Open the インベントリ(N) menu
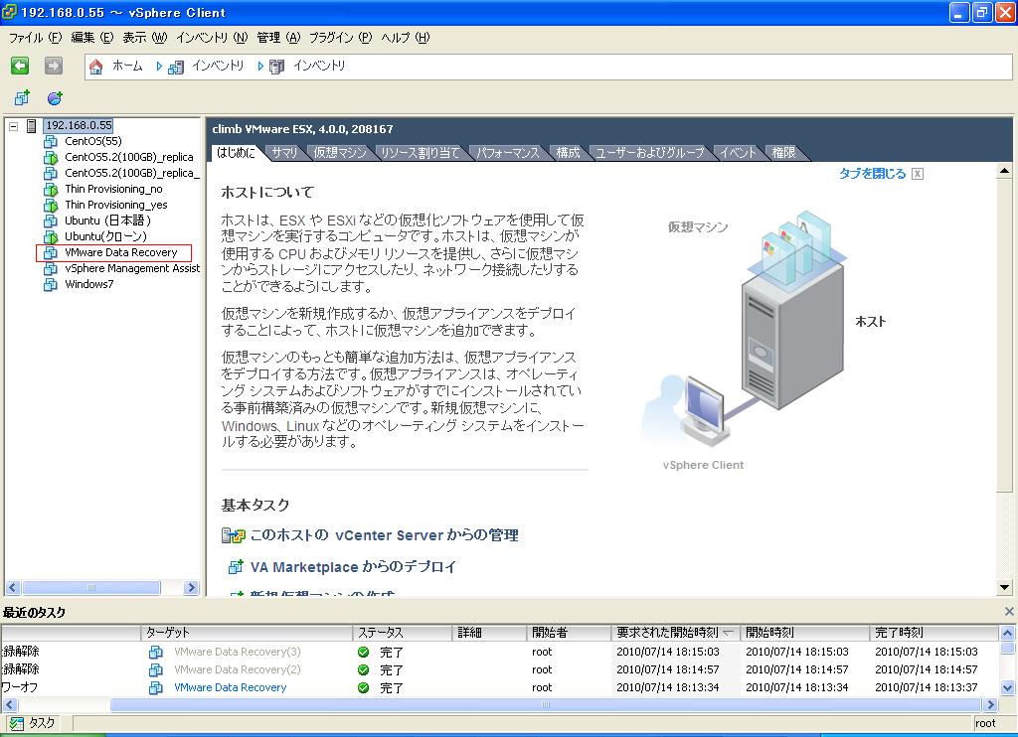Screen dimensions: 1018x737 212,38
